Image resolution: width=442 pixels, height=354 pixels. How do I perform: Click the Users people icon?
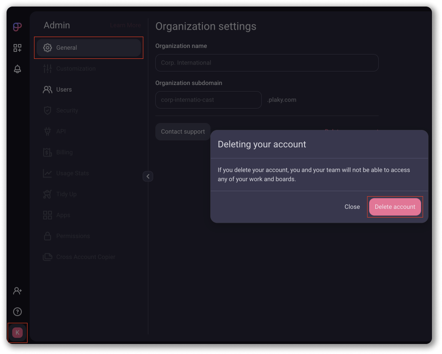[x=48, y=89]
